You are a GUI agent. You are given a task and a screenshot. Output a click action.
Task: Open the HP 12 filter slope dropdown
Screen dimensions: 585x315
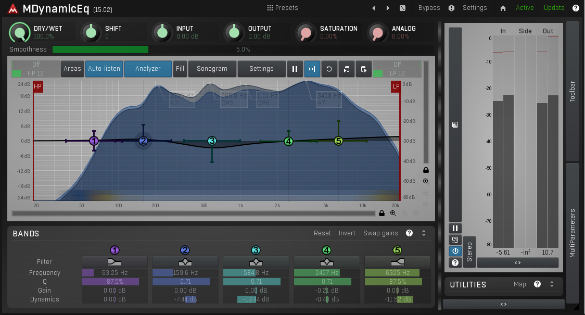[35, 73]
